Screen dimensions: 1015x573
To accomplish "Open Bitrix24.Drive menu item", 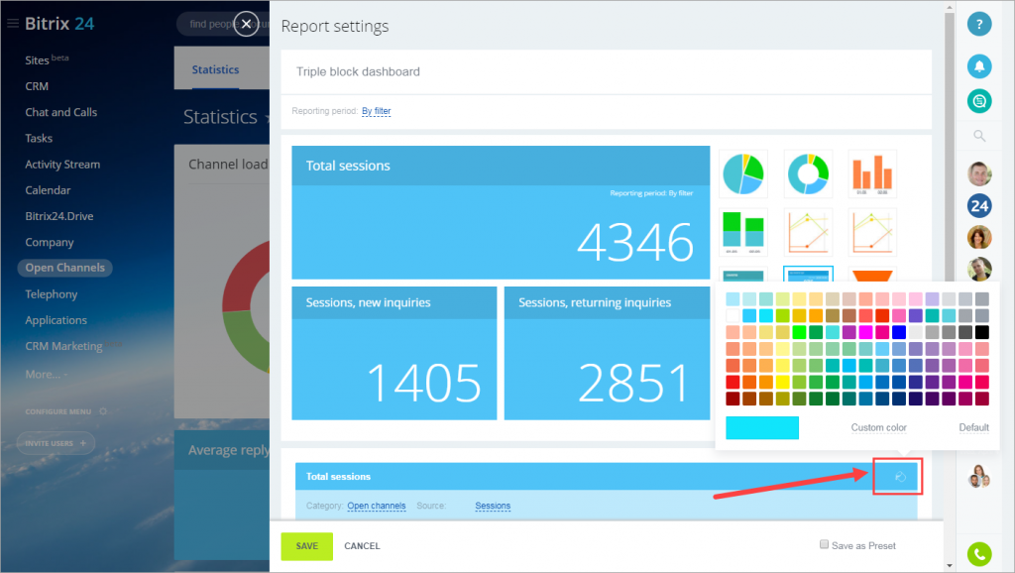I will point(58,216).
